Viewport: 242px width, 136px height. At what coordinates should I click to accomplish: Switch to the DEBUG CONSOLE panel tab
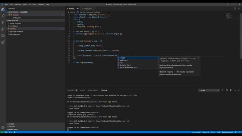click(x=93, y=90)
